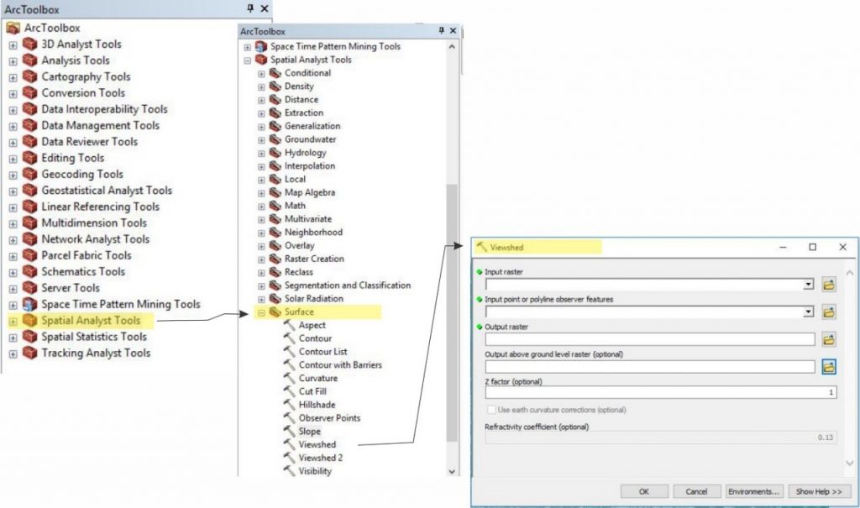Click the Density toolset icon
The height and width of the screenshot is (508, 860).
pyautogui.click(x=275, y=86)
